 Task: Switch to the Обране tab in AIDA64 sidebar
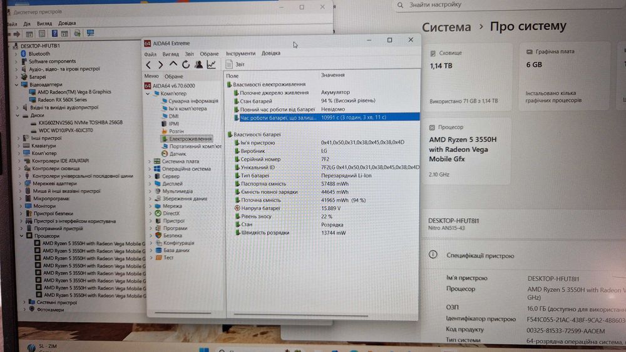[x=173, y=76]
